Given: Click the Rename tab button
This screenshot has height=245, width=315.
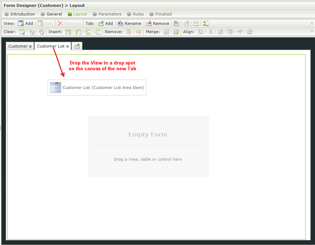Looking at the screenshot, I should 129,23.
